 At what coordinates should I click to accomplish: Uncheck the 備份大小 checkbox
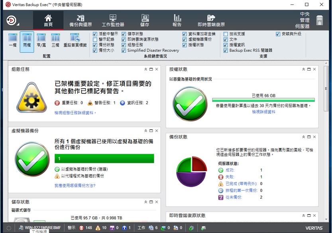(95, 50)
